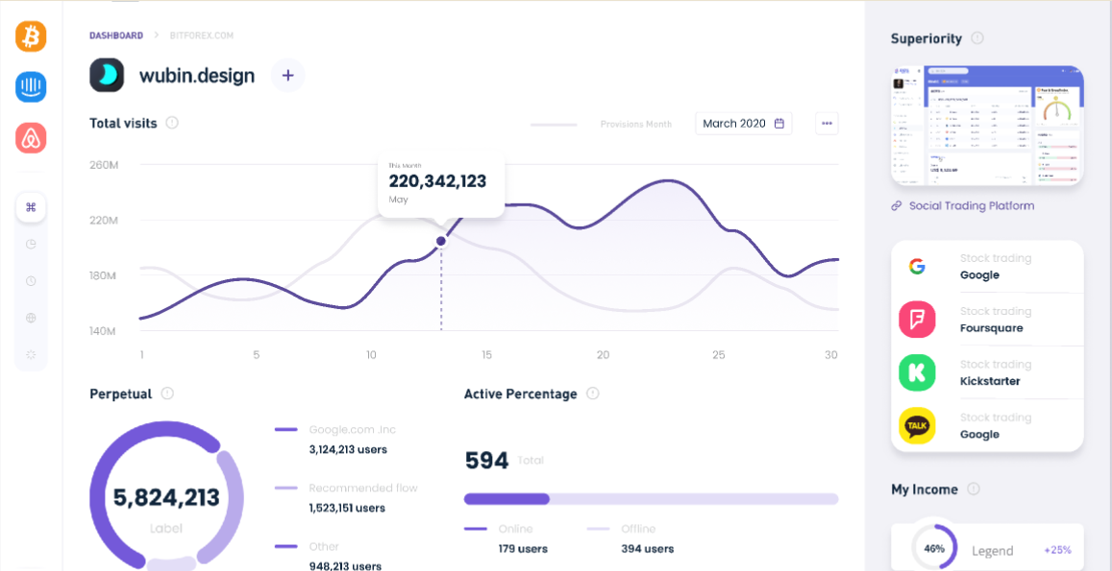Show info for Total visits
Screen dimensions: 1112x571
coord(172,123)
